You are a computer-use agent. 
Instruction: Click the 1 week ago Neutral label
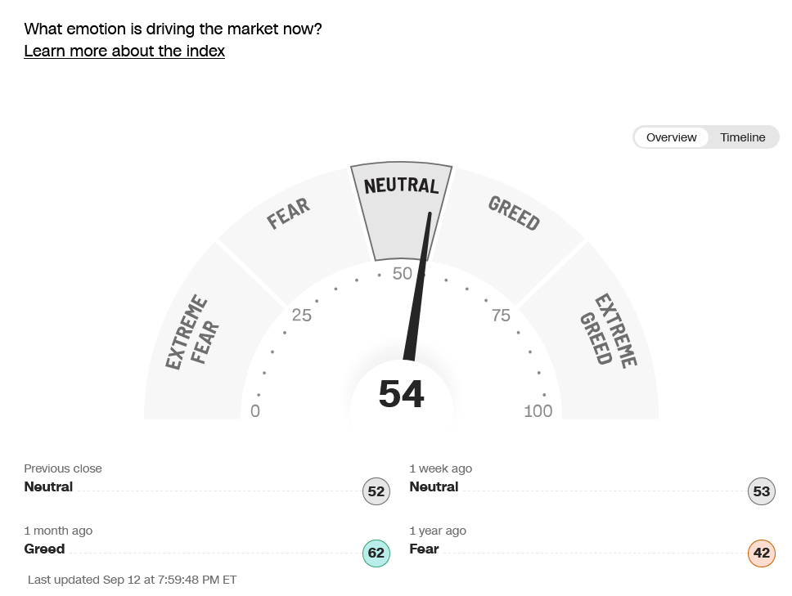[434, 486]
